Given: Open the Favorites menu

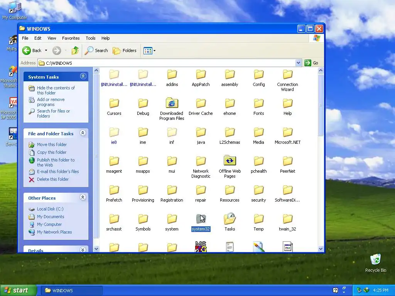Looking at the screenshot, I should (71, 38).
